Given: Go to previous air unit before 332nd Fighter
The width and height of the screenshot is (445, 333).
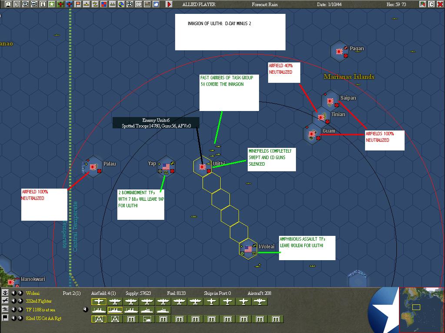Looking at the screenshot, I should point(13,301).
